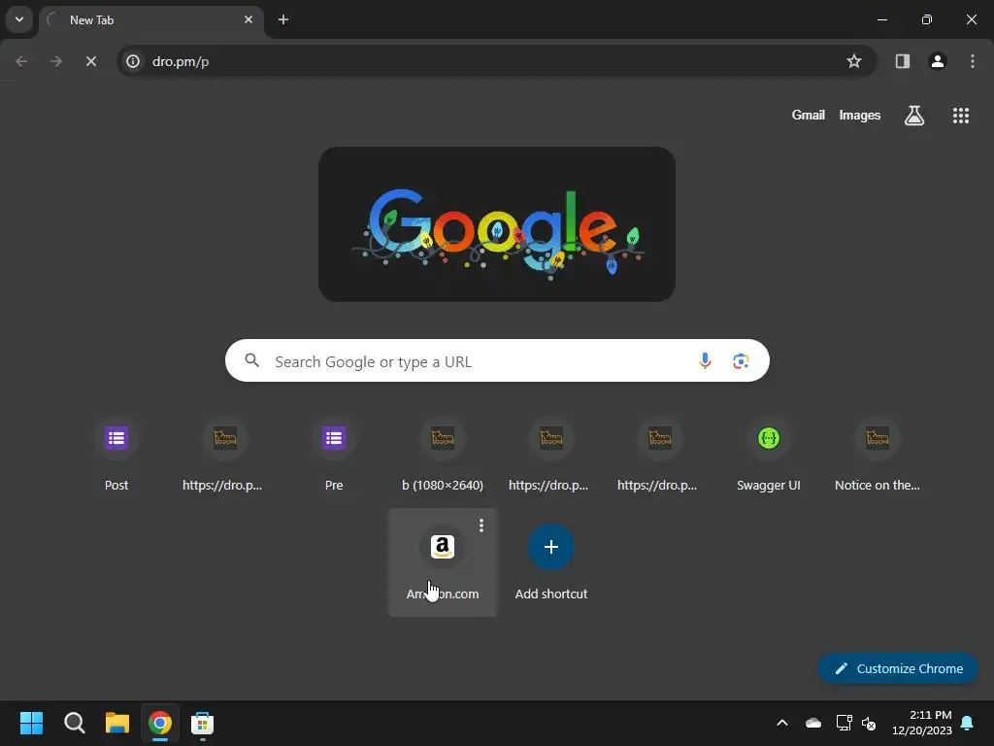The image size is (994, 746).
Task: Open Microsoft Store from taskbar
Action: point(202,723)
